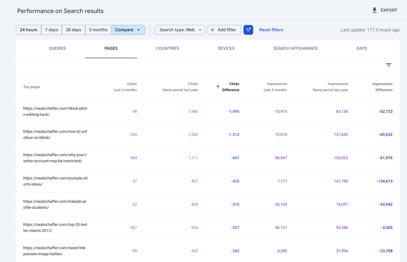Open the Compare dropdown
The image size is (407, 262).
pos(128,30)
